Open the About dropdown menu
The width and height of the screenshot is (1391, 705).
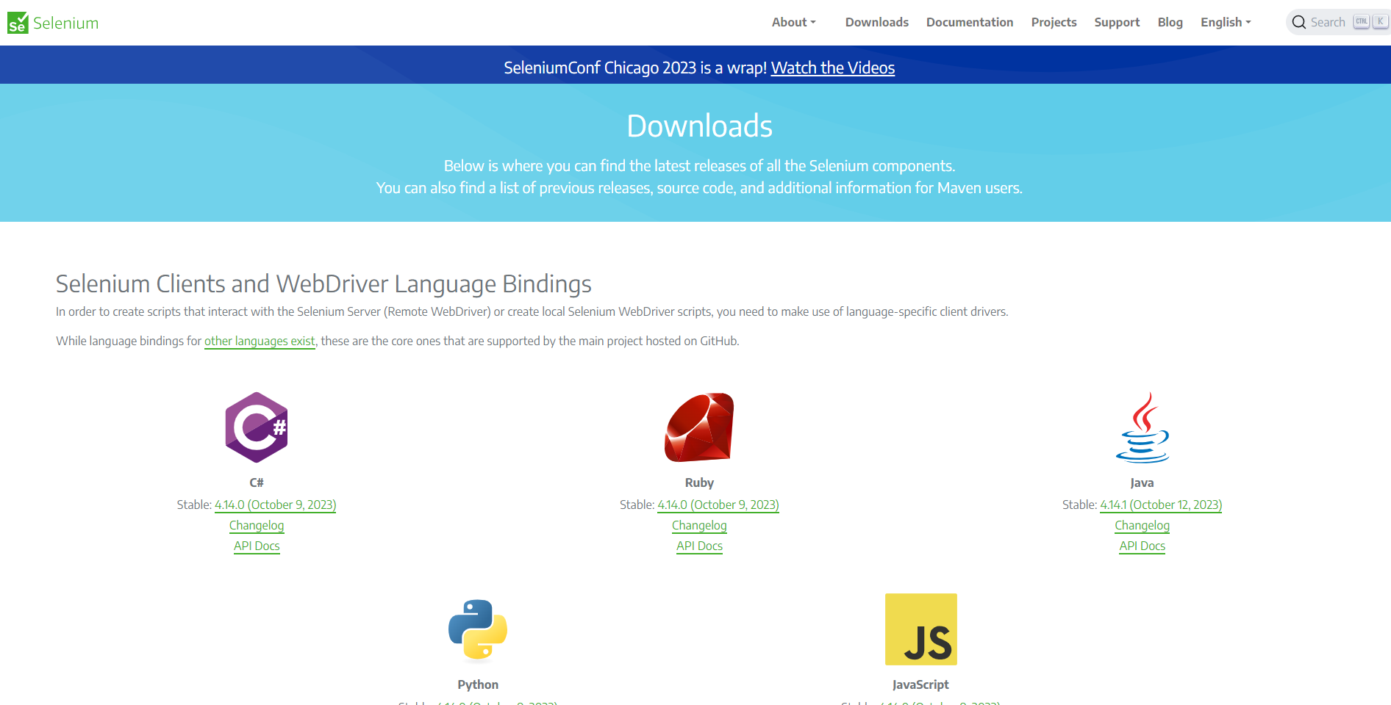[x=793, y=22]
